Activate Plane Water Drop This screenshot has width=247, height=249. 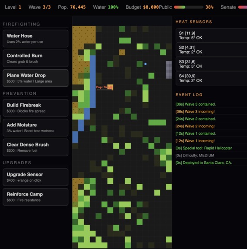tap(35, 78)
